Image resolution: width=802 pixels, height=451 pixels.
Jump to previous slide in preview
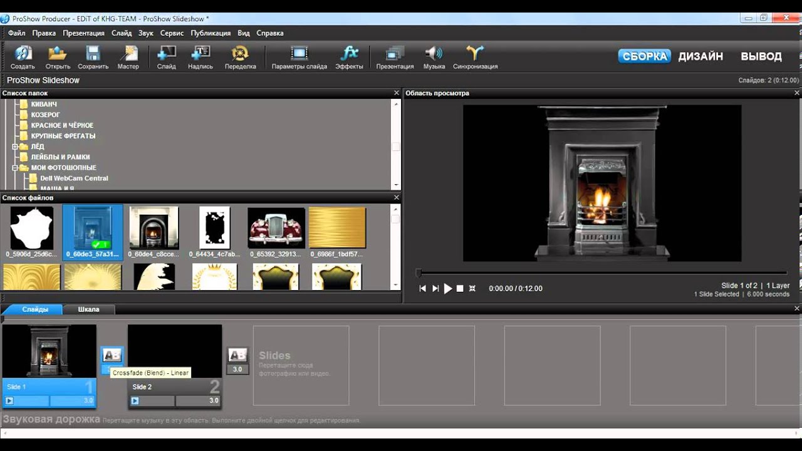(x=423, y=288)
